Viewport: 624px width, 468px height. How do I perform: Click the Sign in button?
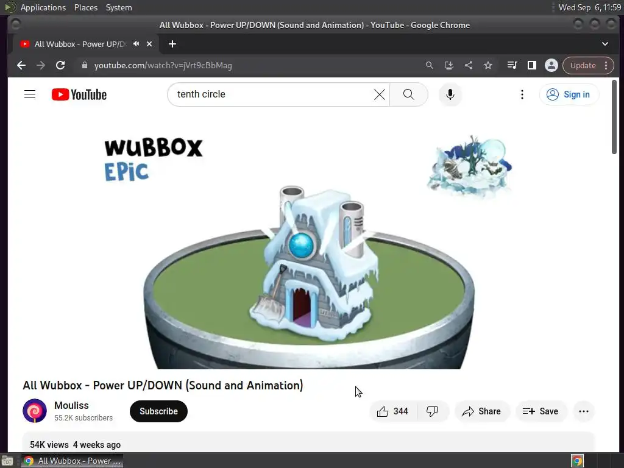(569, 94)
